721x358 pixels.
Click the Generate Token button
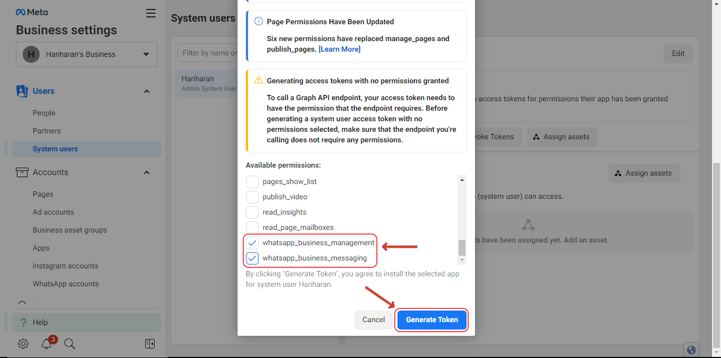pos(432,320)
